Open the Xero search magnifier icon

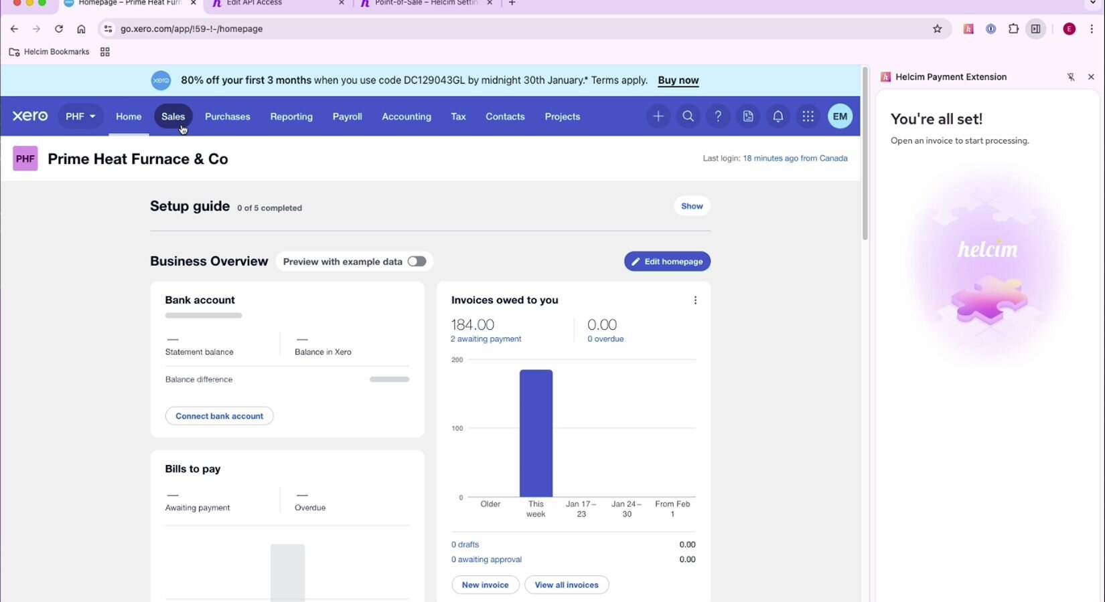pyautogui.click(x=688, y=116)
